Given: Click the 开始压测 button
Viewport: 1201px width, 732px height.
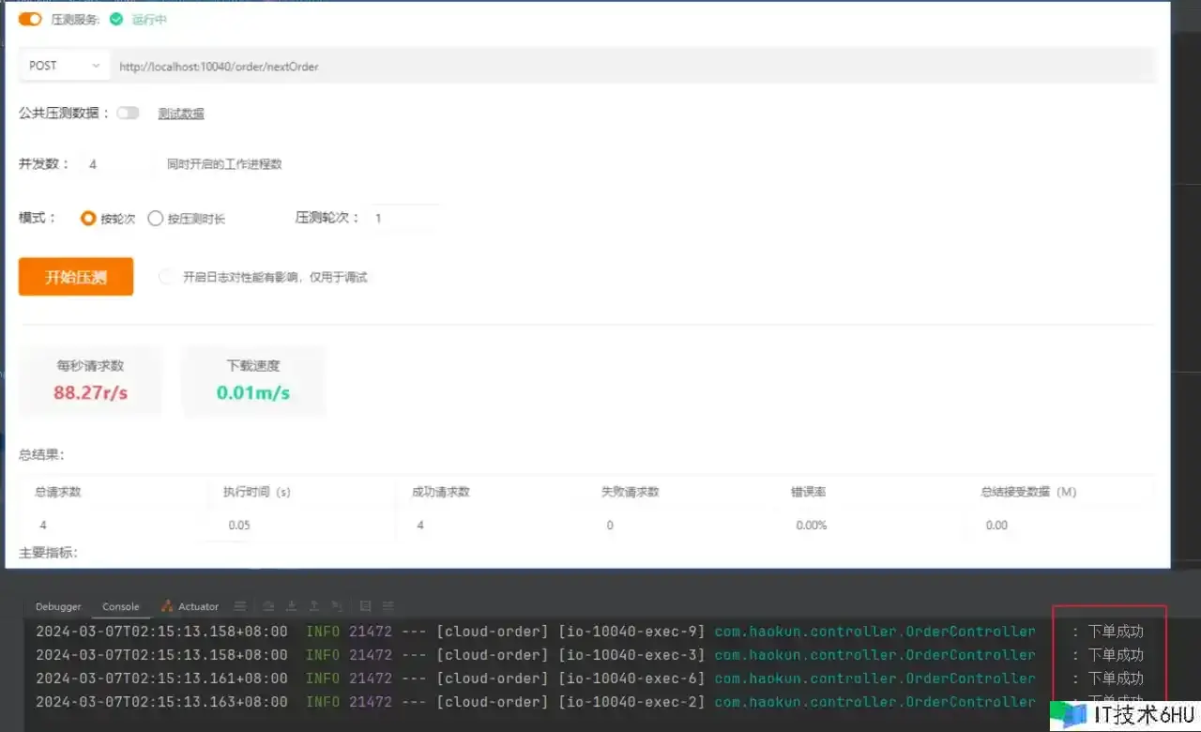Looking at the screenshot, I should (x=76, y=277).
